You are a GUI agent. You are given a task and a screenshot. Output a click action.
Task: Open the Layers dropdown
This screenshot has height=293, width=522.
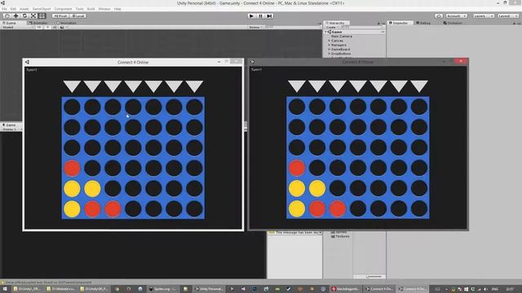click(x=484, y=16)
